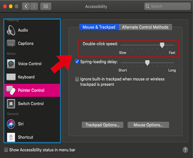
Task: Select the Audio label in the list
Action: [x=23, y=30]
